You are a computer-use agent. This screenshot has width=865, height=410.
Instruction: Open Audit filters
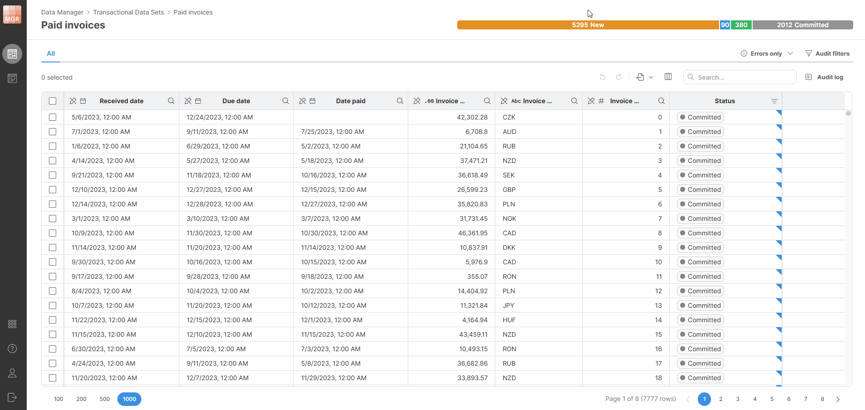(827, 53)
